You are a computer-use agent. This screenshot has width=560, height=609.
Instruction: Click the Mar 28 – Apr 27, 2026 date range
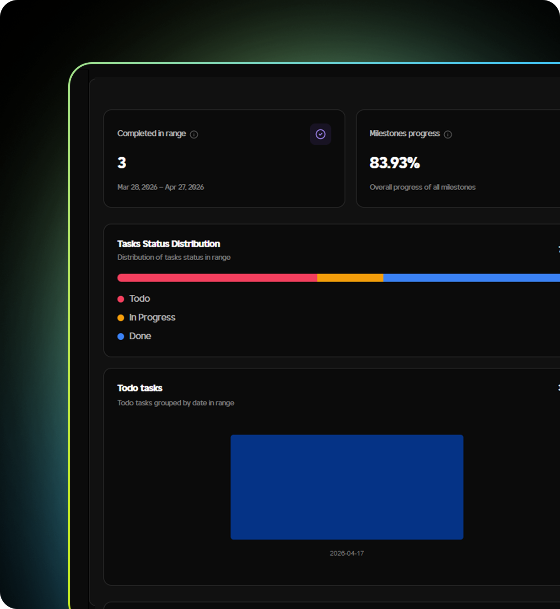click(x=161, y=187)
